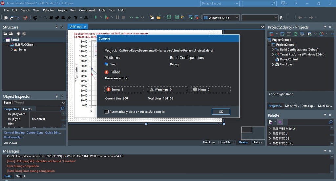Switch to the History editor tab
336x181 pixels.
tap(257, 142)
